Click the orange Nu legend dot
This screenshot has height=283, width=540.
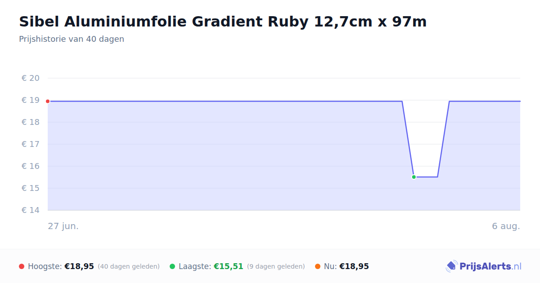pos(318,266)
